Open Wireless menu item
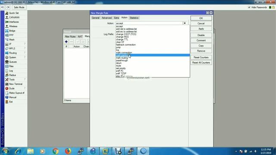The width and height of the screenshot is (276, 155). point(13,26)
